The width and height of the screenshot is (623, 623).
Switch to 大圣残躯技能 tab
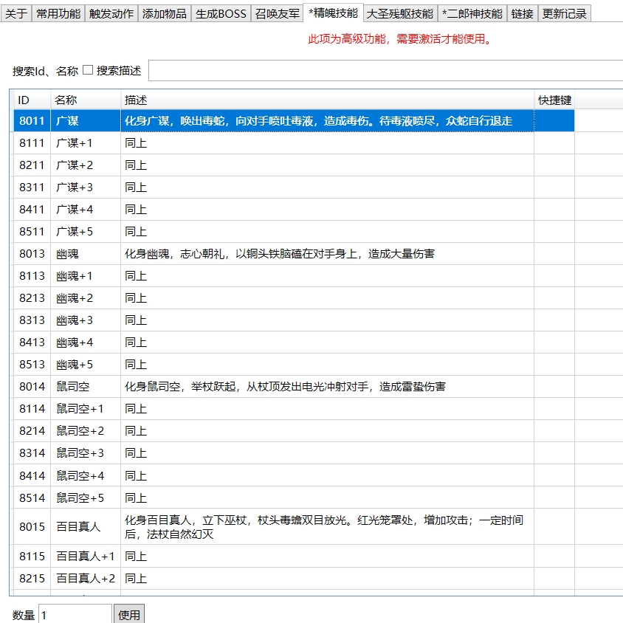(x=400, y=13)
